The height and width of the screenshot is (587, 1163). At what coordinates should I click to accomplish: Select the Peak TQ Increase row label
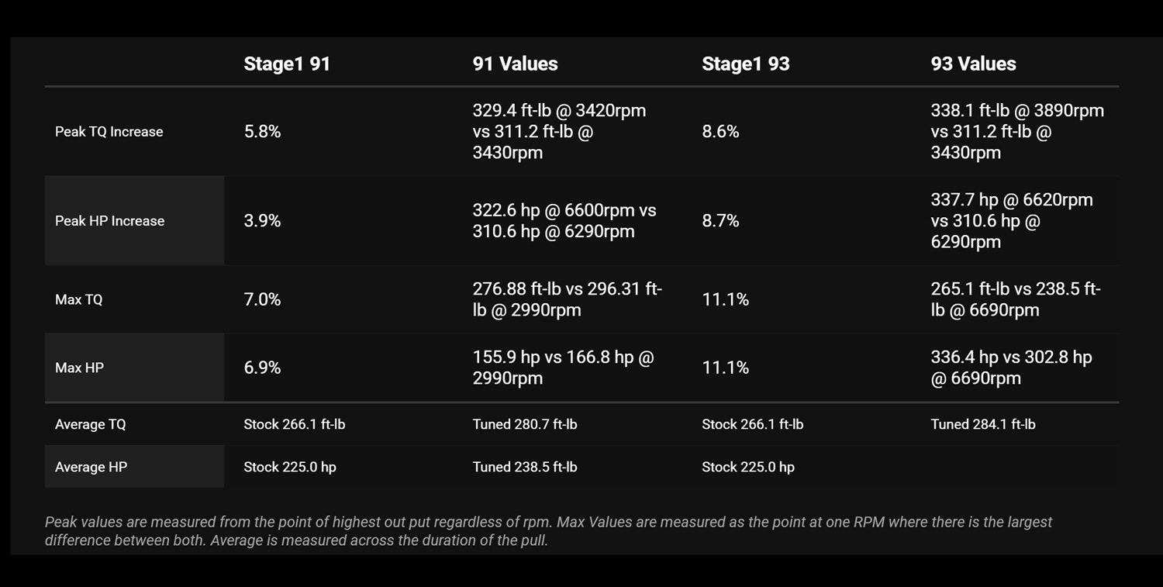click(x=109, y=132)
